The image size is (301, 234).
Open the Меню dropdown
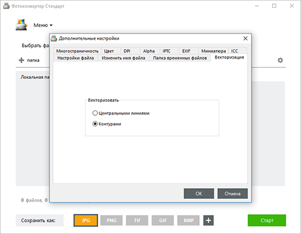[x=43, y=25]
